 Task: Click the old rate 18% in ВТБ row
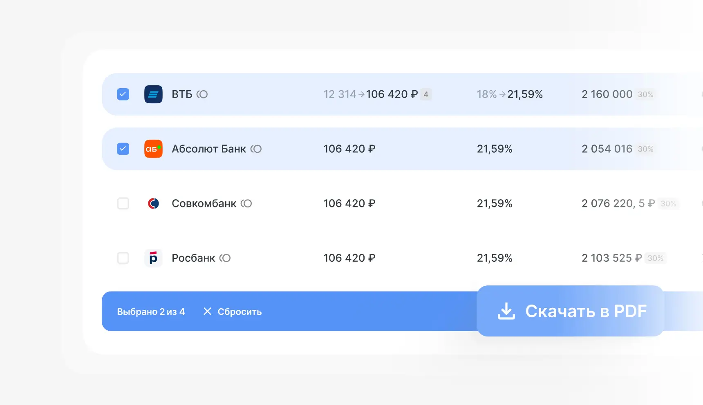point(487,94)
